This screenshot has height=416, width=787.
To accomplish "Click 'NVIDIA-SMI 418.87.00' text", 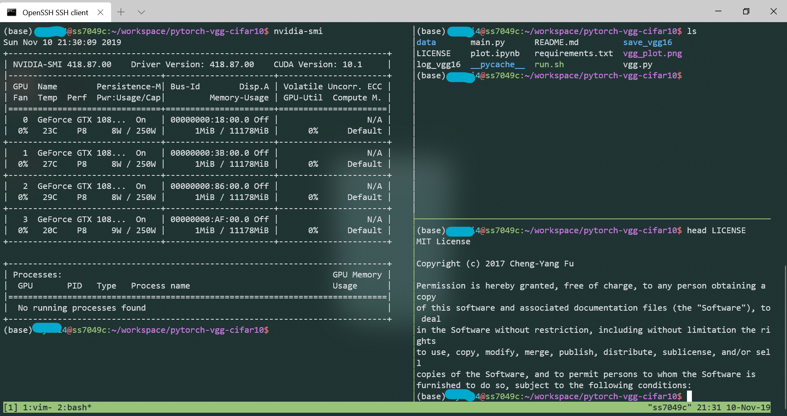I will click(x=62, y=64).
